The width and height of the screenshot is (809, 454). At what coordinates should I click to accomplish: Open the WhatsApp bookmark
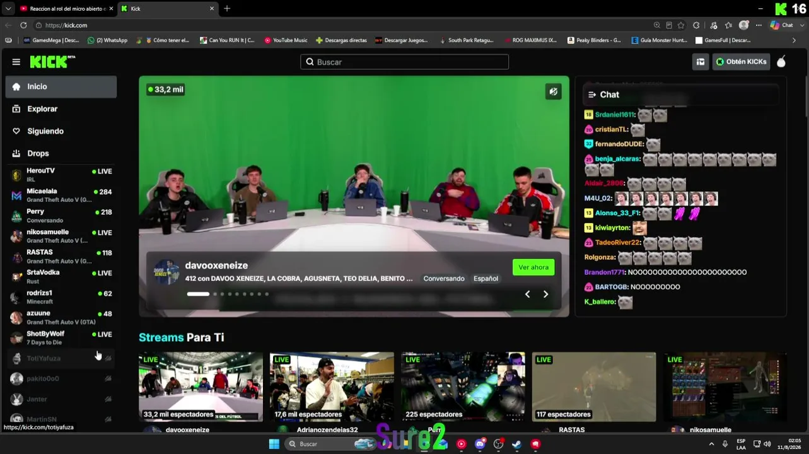coord(107,40)
